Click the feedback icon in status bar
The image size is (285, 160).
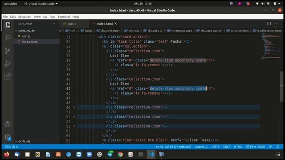(271, 147)
